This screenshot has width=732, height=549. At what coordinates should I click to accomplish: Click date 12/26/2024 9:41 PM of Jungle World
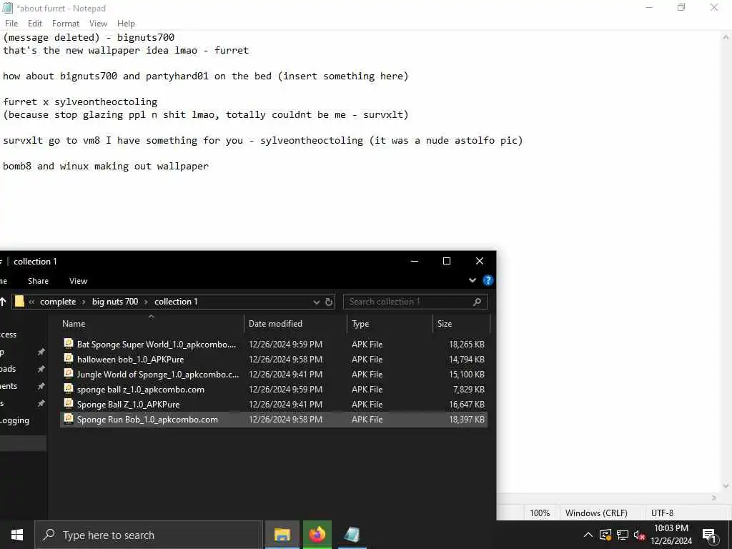click(x=285, y=375)
